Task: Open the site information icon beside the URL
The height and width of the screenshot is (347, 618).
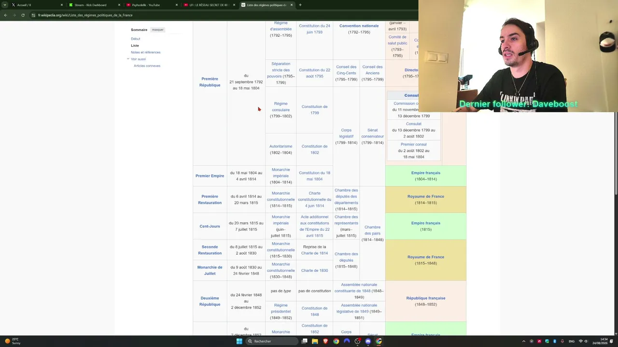Action: coord(33,15)
